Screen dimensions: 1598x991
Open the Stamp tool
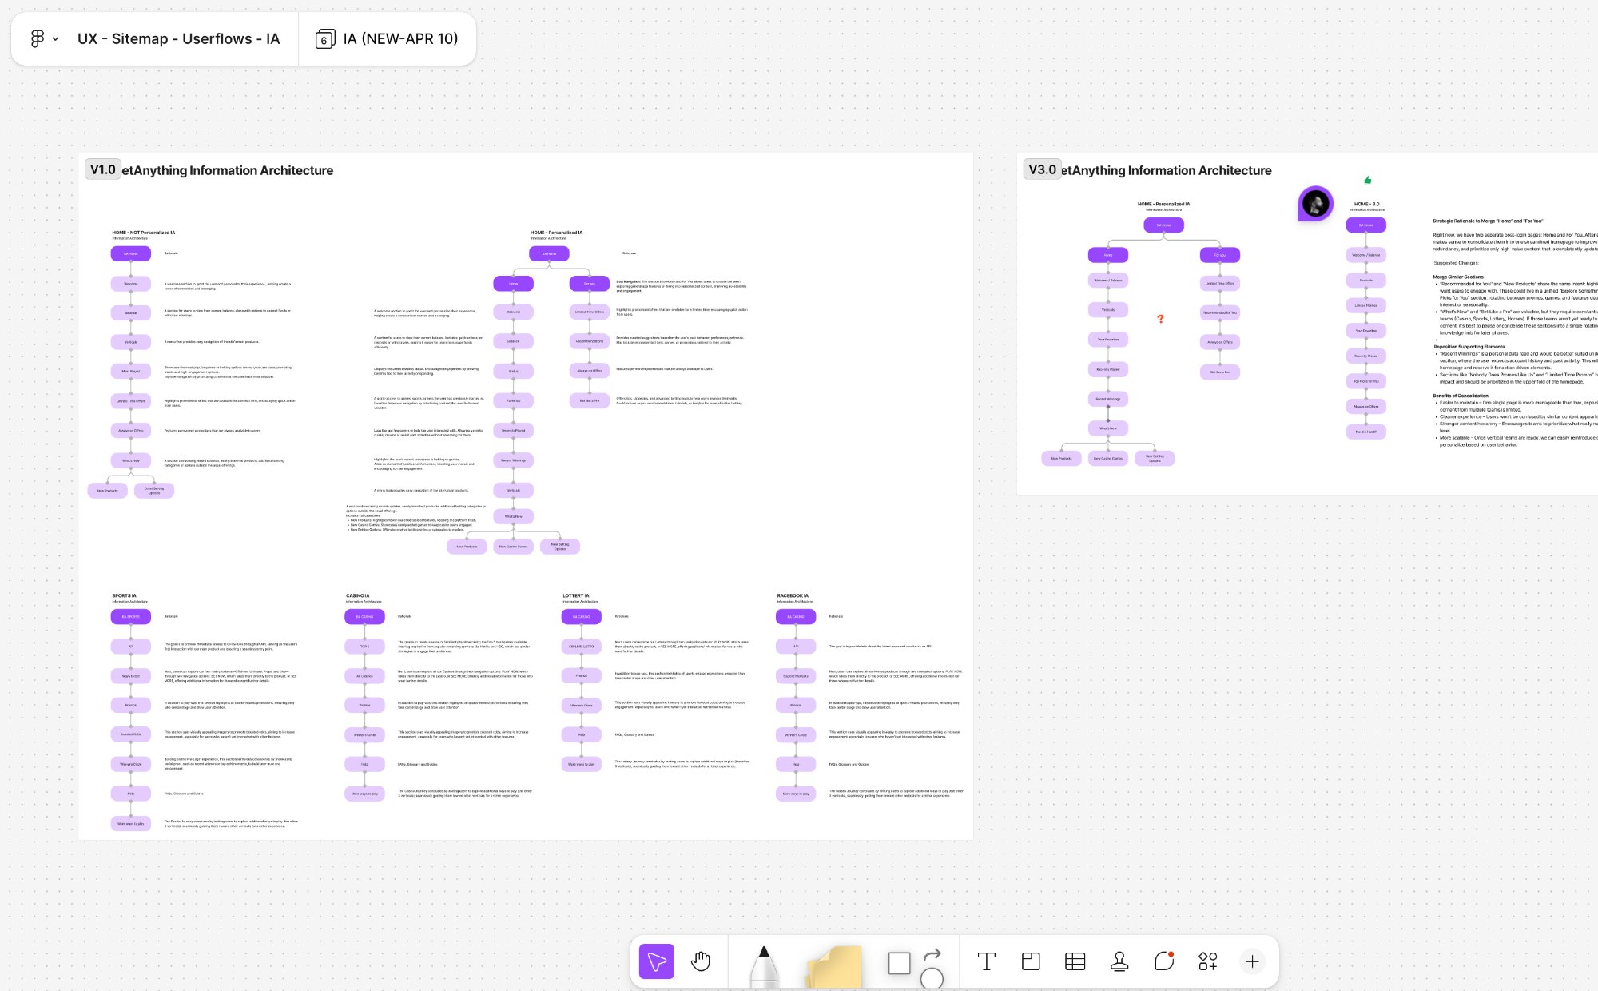coord(1119,961)
